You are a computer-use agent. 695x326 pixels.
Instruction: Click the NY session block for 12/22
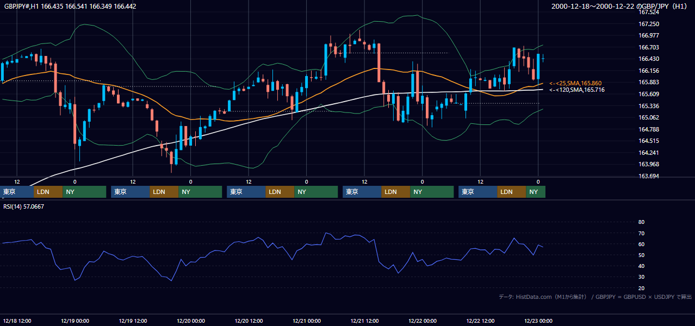point(536,192)
